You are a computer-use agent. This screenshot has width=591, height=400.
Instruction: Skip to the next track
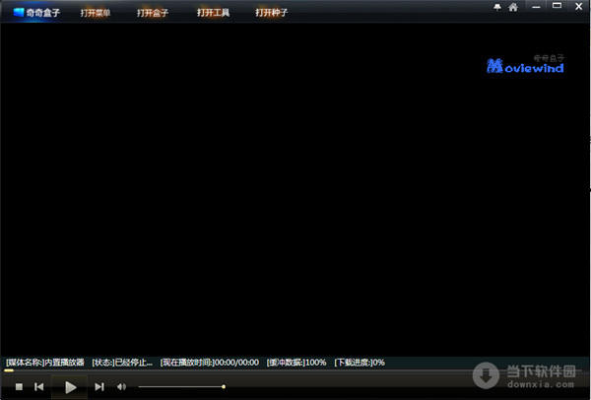pos(99,387)
